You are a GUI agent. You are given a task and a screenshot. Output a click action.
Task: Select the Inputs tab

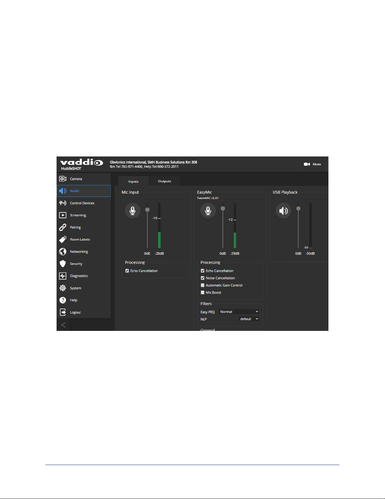(x=133, y=181)
